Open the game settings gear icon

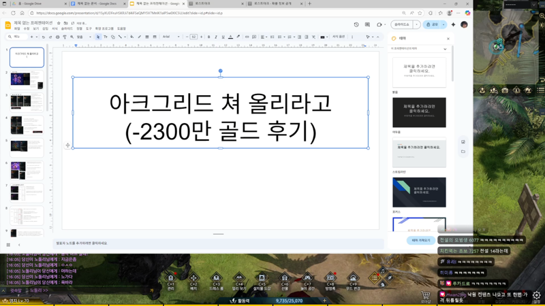tap(537, 296)
